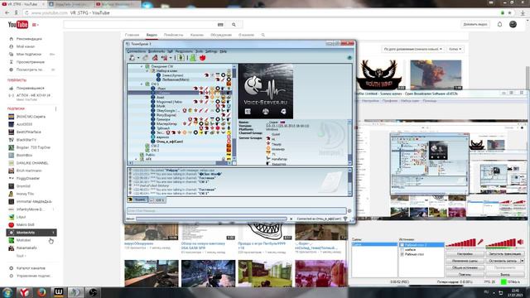Switch to the server chat tab
Image resolution: width=530 pixels, height=298 pixels.
click(x=137, y=200)
